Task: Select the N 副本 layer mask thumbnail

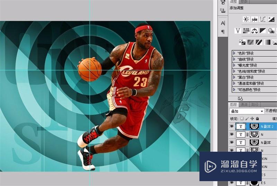Action: (254, 142)
